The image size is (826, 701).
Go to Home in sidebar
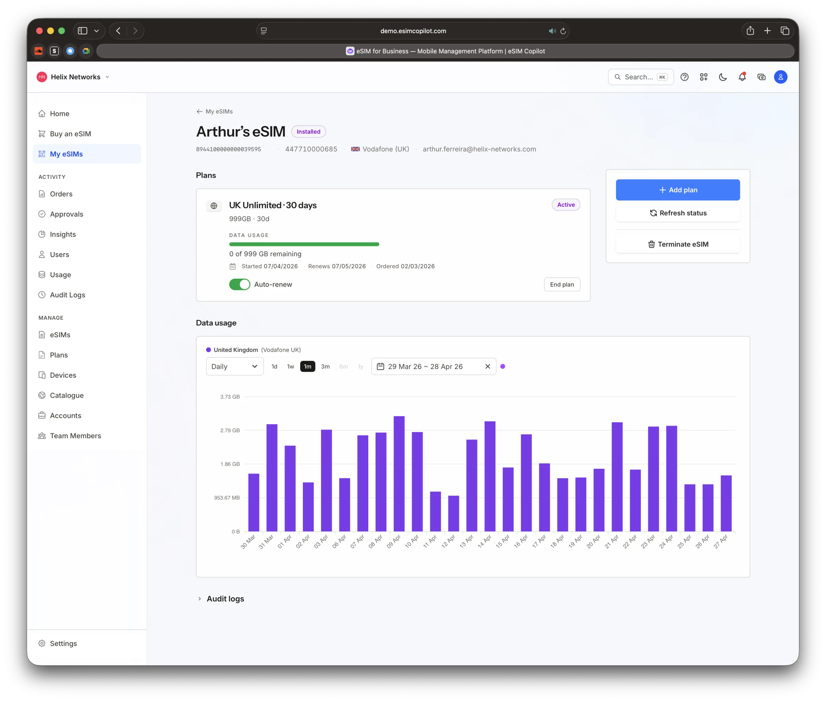(87, 114)
